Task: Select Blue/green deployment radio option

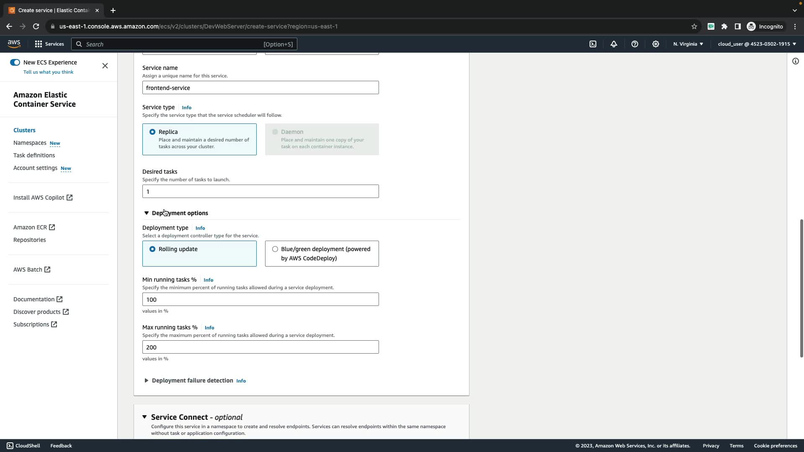Action: pos(275,249)
